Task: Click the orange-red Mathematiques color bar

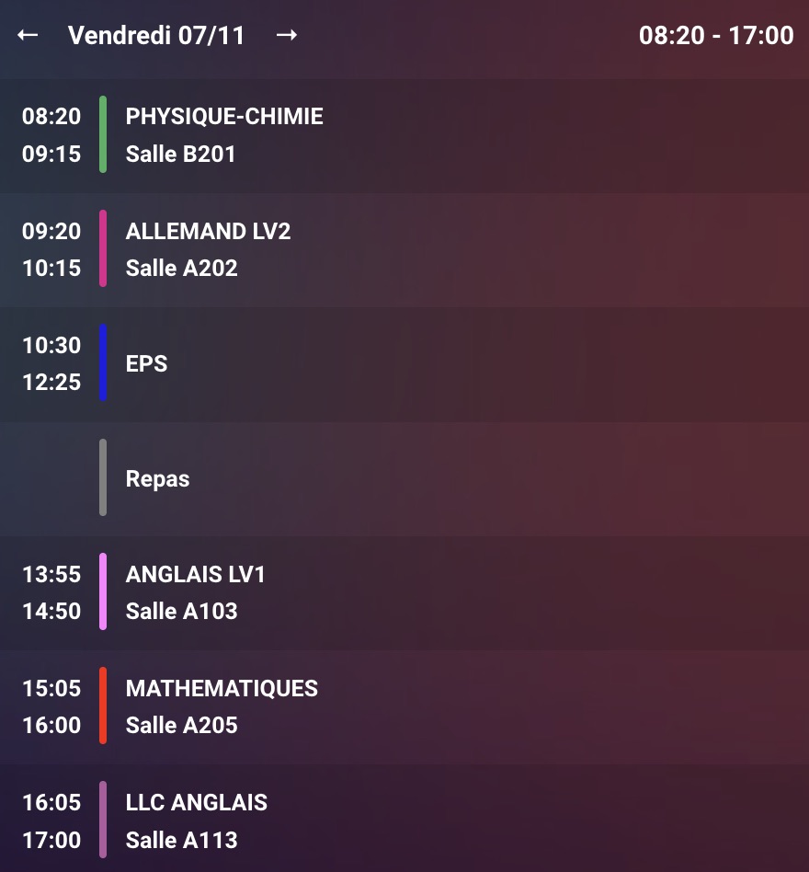Action: [103, 706]
